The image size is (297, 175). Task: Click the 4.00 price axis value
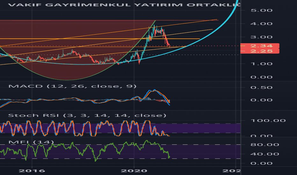[x=261, y=24]
